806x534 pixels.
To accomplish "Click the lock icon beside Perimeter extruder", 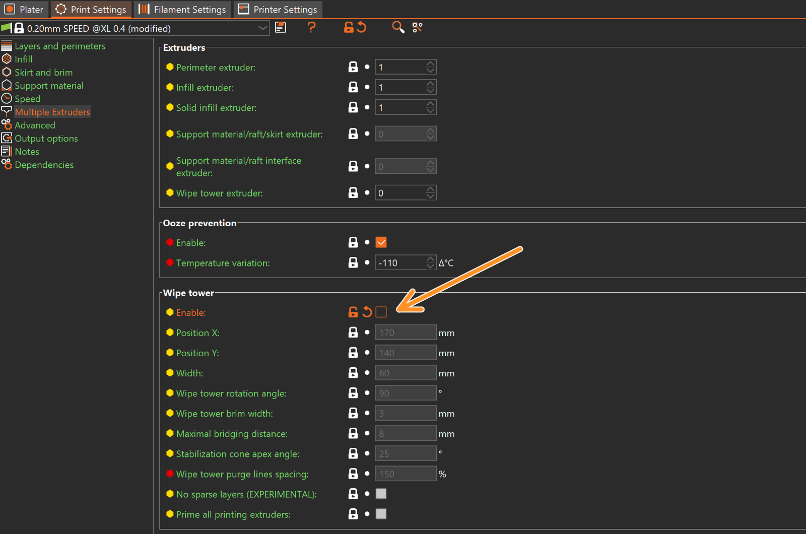I will click(x=353, y=67).
